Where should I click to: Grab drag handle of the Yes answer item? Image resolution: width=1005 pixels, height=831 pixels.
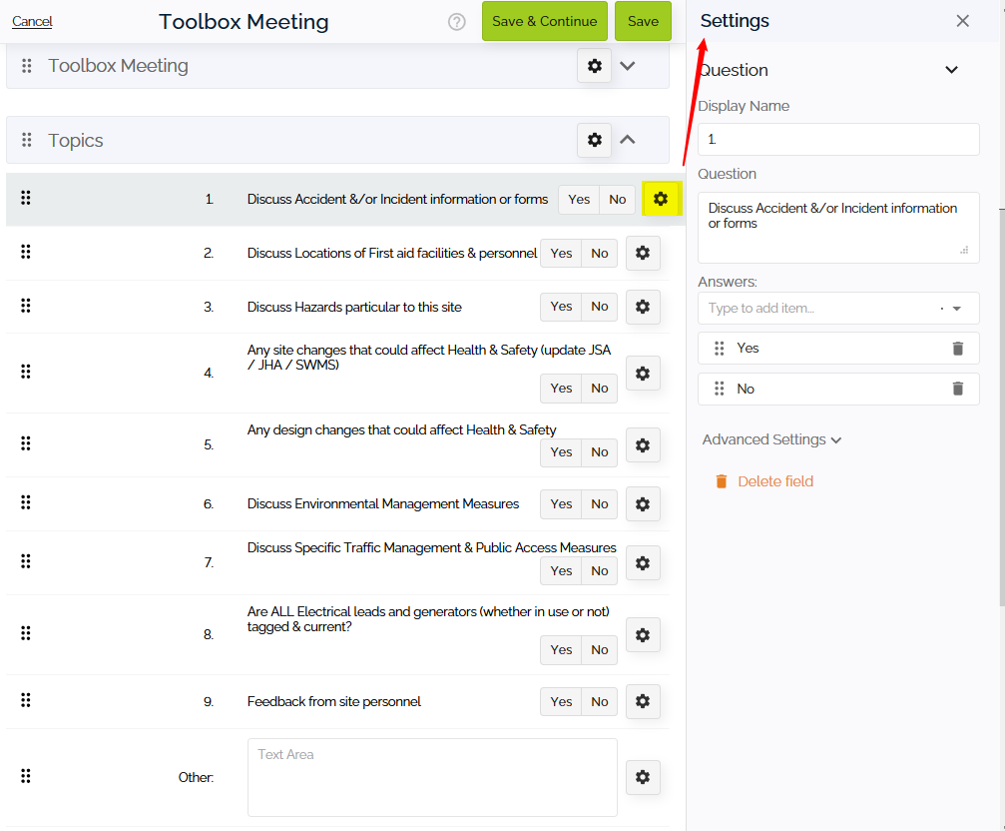[720, 349]
